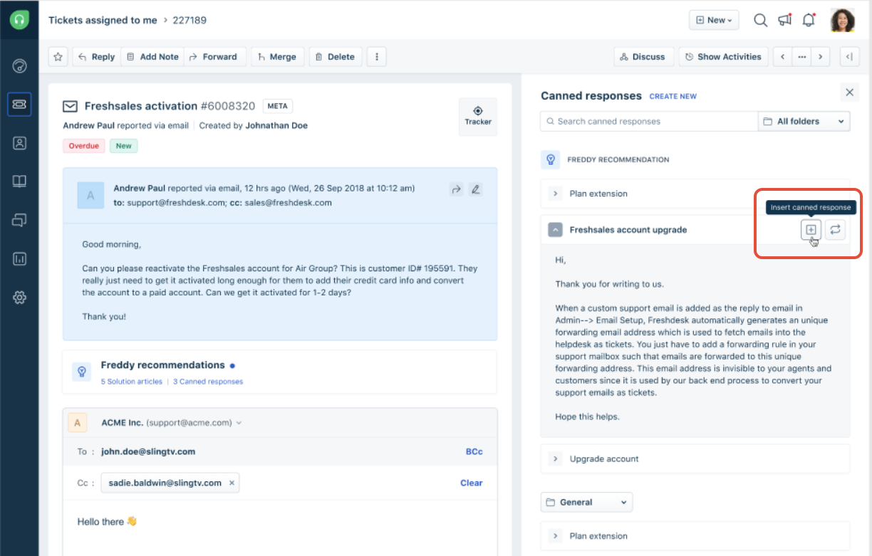Click the BCc link

(474, 451)
